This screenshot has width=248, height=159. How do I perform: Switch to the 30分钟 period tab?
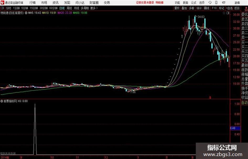click(44, 8)
